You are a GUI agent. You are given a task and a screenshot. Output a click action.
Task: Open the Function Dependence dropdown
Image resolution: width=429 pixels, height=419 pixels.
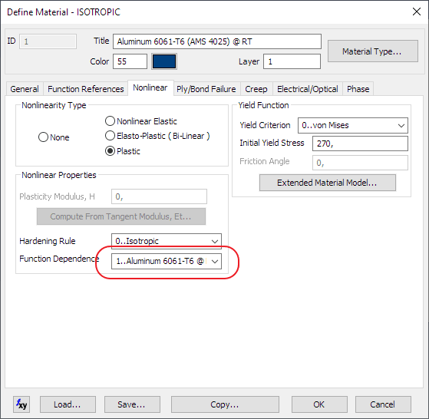[x=167, y=261]
